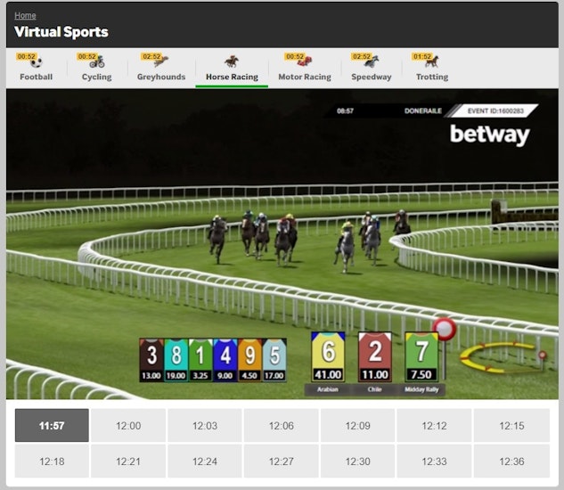Choose the 12:00 race slot
The image size is (564, 490).
click(x=128, y=426)
